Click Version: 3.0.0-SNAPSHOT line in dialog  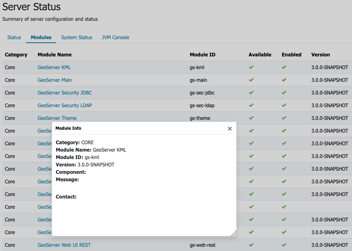coord(85,165)
